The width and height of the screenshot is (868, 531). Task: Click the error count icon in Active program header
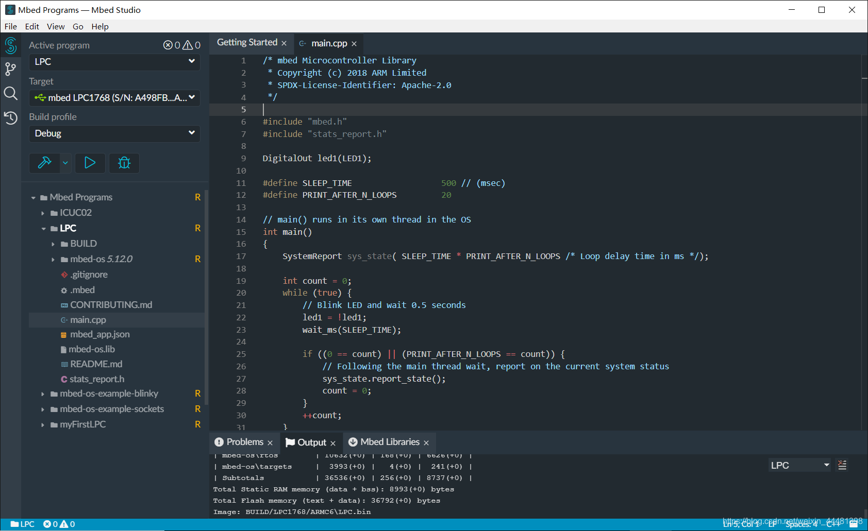click(168, 45)
